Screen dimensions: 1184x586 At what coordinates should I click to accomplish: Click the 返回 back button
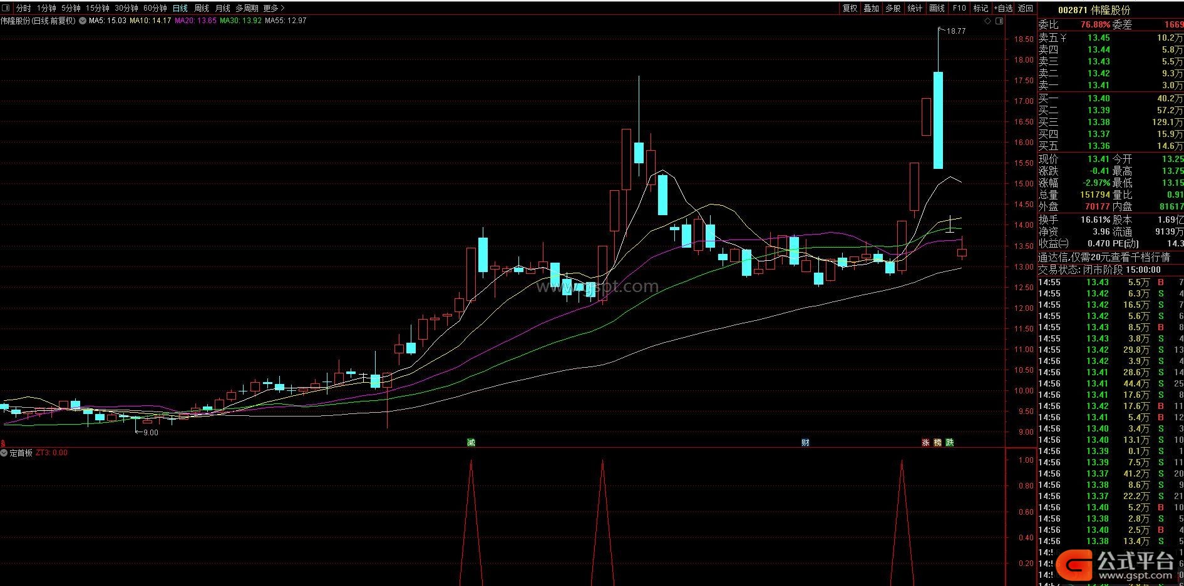coord(1026,8)
